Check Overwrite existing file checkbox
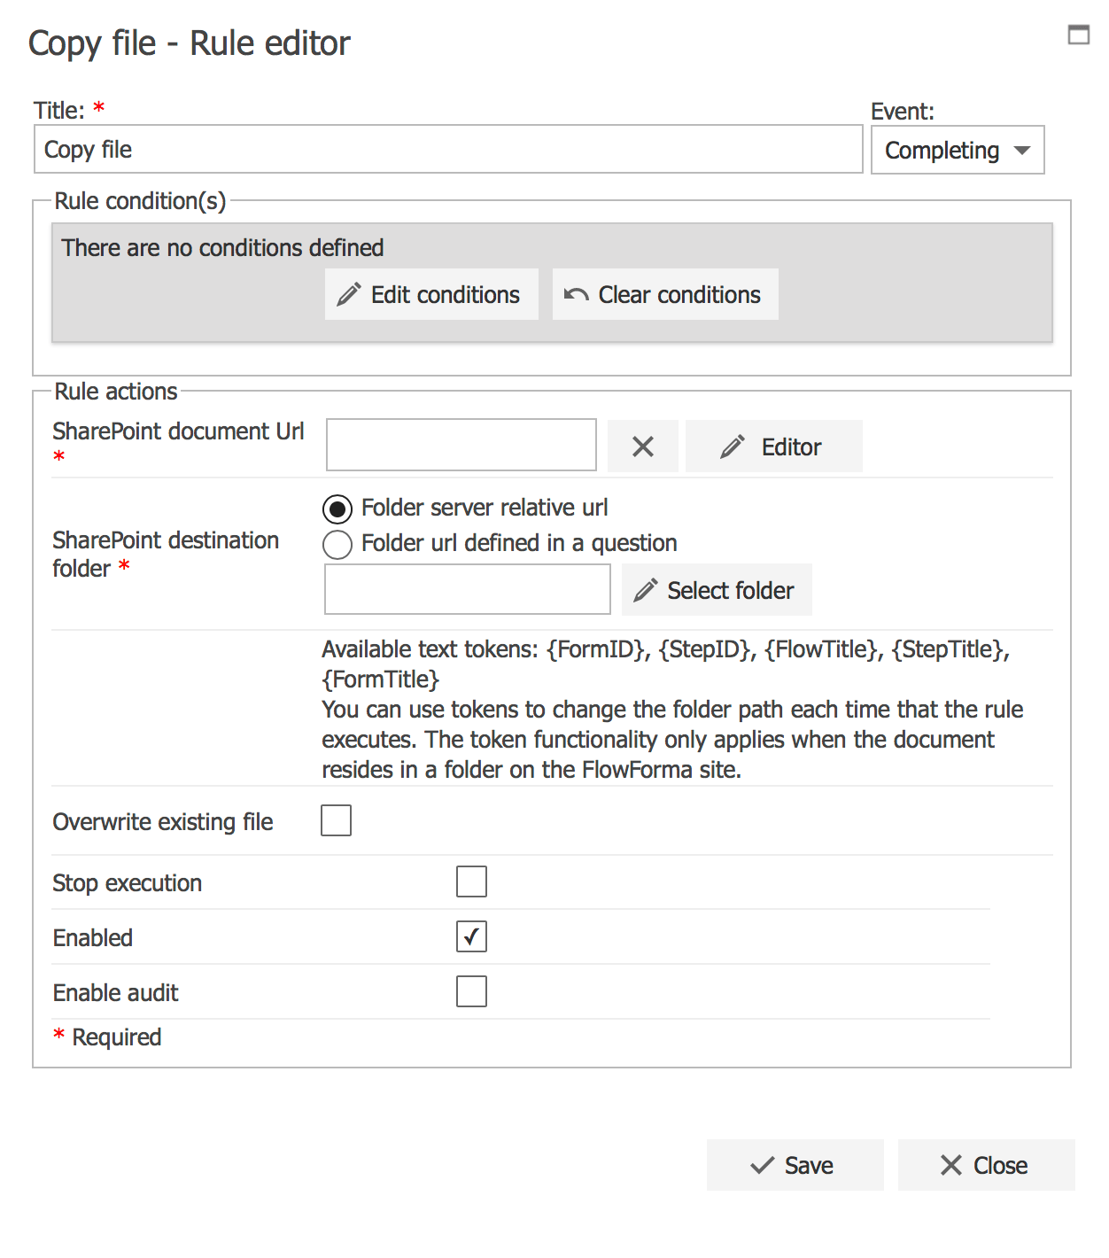The image size is (1109, 1258). tap(337, 820)
